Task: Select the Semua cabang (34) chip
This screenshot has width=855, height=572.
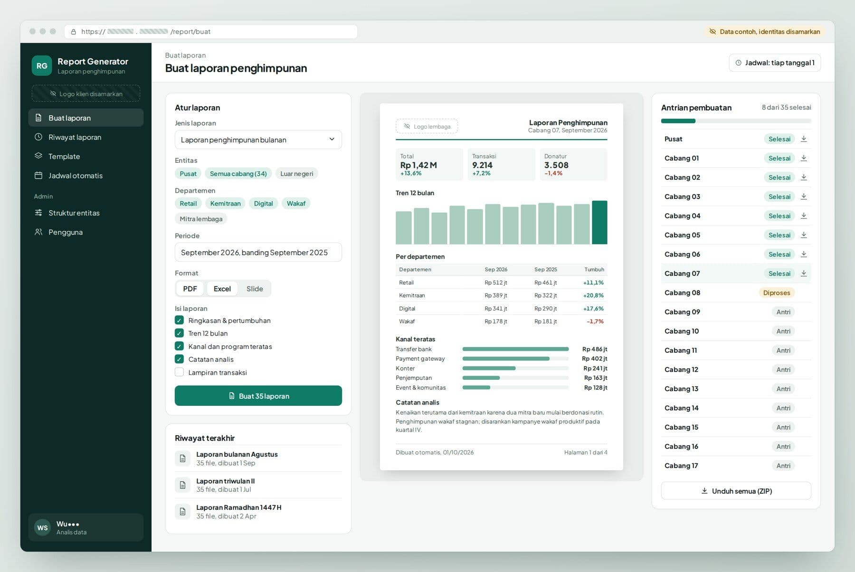Action: pos(238,174)
